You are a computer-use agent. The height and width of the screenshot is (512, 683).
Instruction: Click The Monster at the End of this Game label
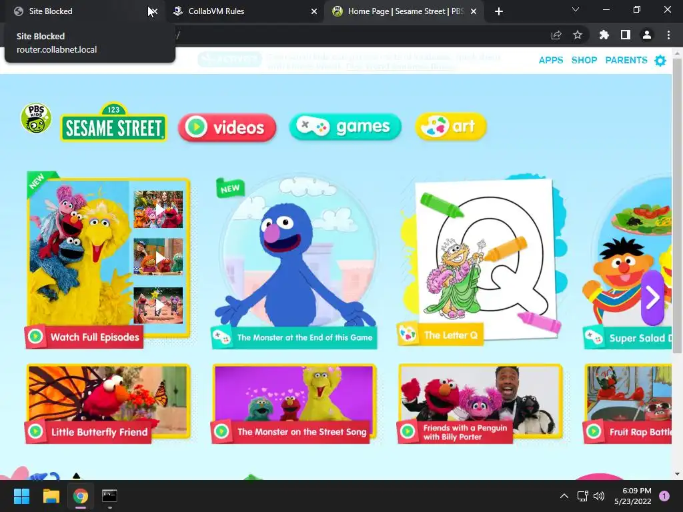304,337
